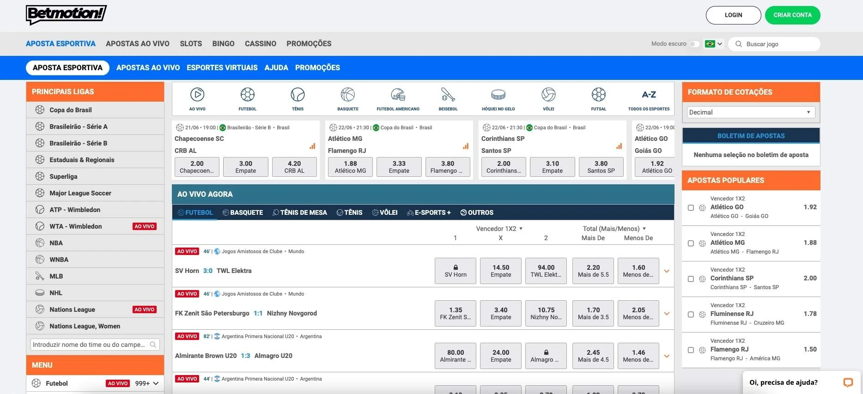The height and width of the screenshot is (394, 863).
Task: Open stats icon for Chapecoense SC match
Action: pyautogui.click(x=312, y=146)
